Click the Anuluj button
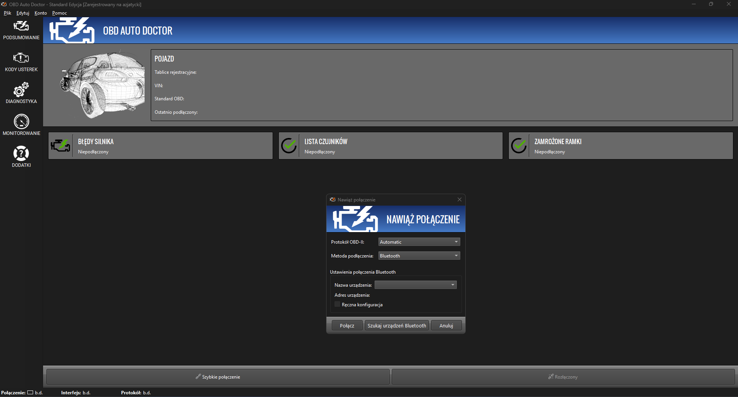Viewport: 738px width, 397px height. tap(446, 326)
